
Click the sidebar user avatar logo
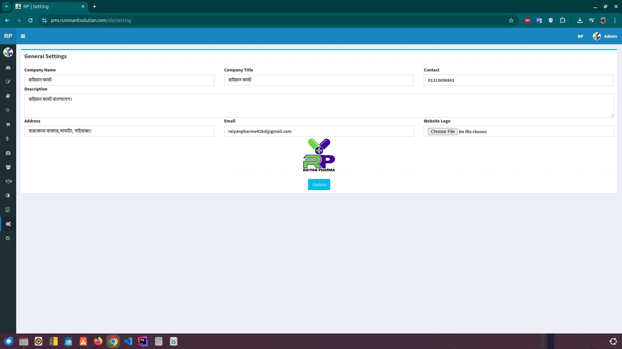point(8,52)
